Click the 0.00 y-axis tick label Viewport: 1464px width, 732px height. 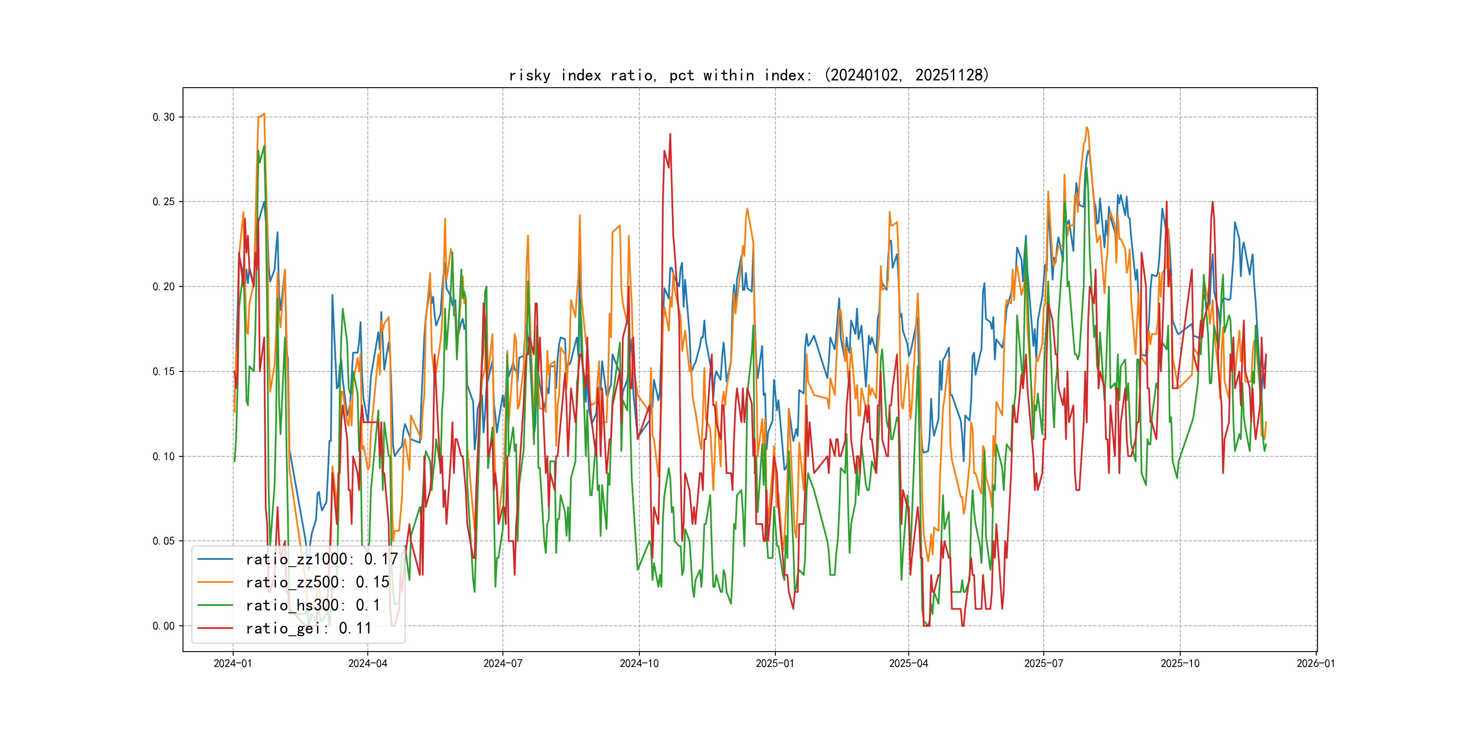pyautogui.click(x=164, y=626)
